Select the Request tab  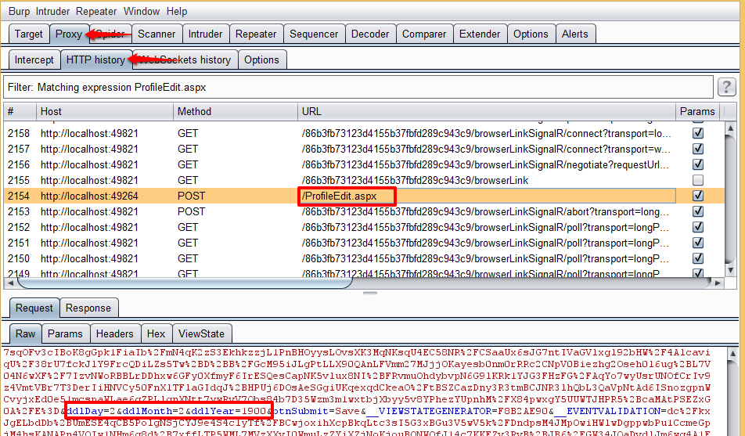(34, 308)
